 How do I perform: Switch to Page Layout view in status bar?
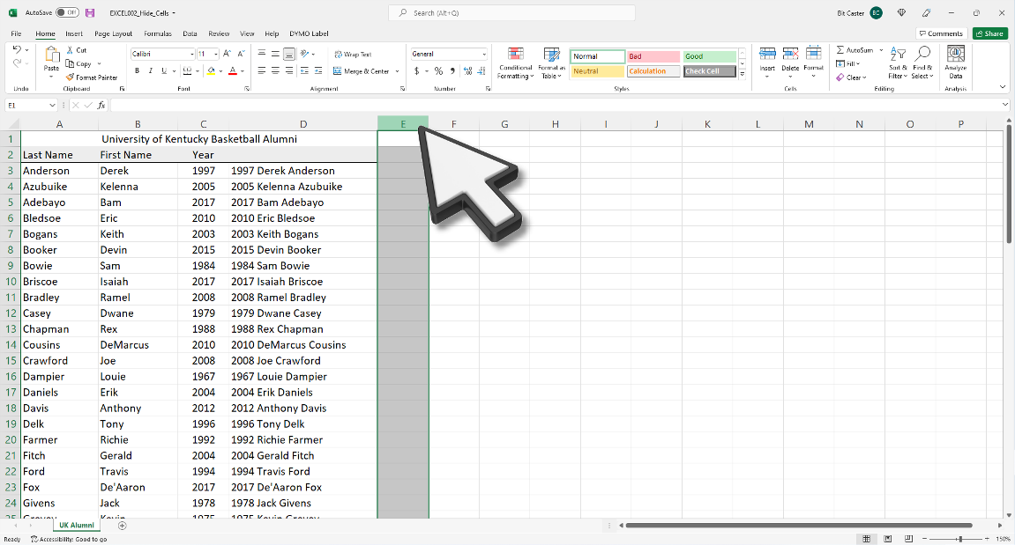click(887, 539)
